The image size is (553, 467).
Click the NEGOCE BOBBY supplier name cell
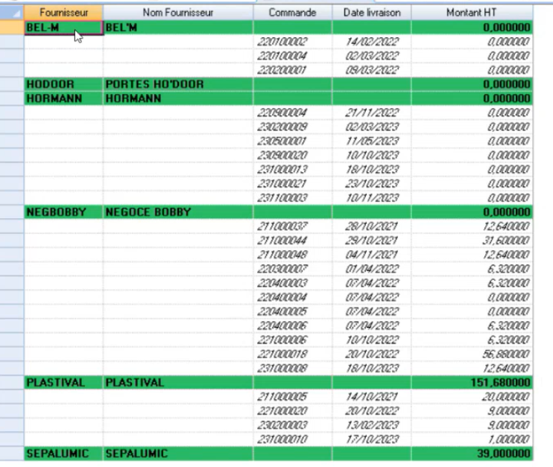pos(177,212)
